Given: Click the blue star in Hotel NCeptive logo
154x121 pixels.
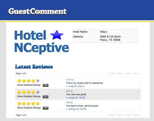Looking at the screenshot, I should [57, 35].
